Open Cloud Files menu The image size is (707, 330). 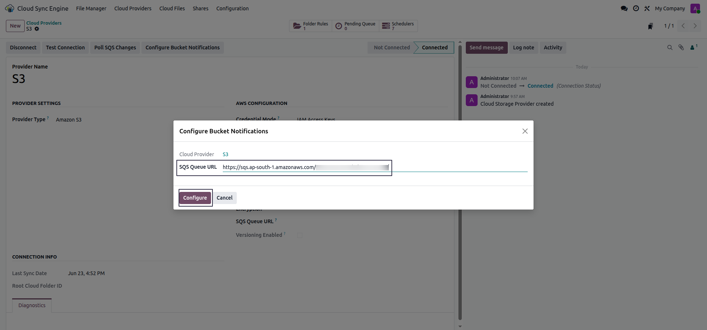[172, 8]
